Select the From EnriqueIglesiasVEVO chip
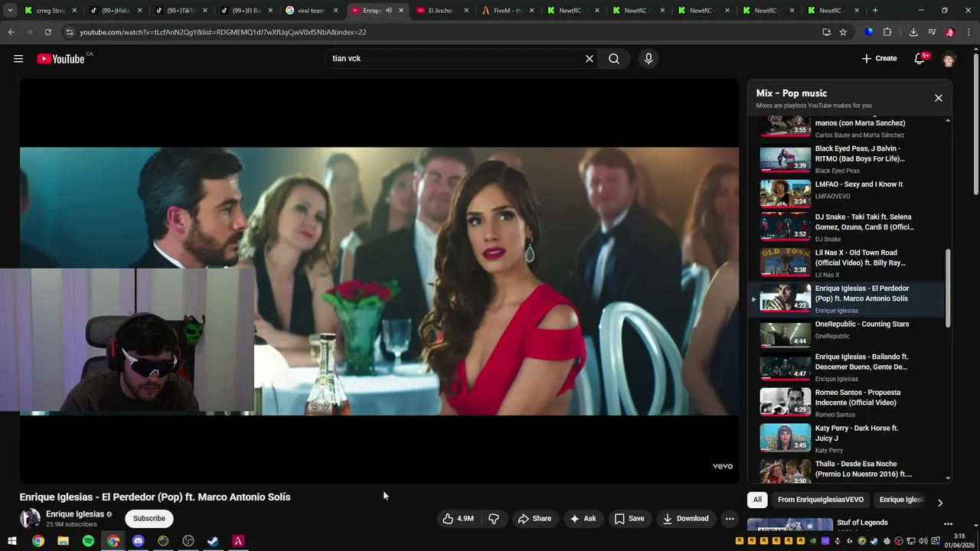The width and height of the screenshot is (980, 551). tap(821, 500)
